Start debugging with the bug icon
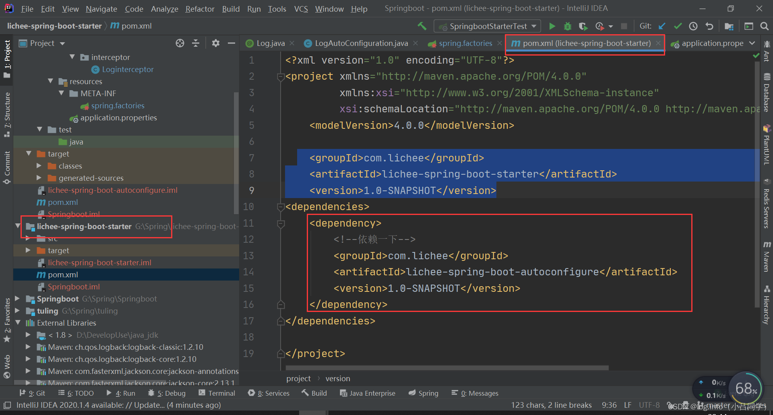Viewport: 773px width, 415px height. click(x=568, y=26)
